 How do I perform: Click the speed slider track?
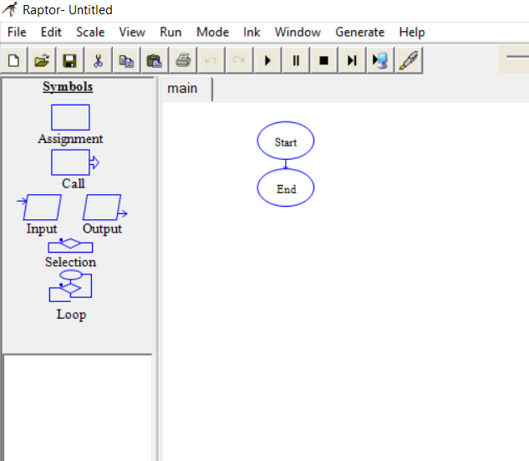pyautogui.click(x=517, y=57)
